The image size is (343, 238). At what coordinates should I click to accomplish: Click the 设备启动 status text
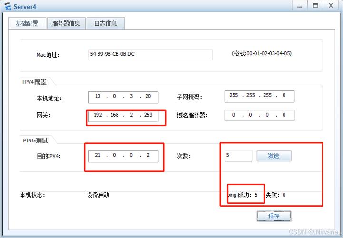pyautogui.click(x=98, y=195)
